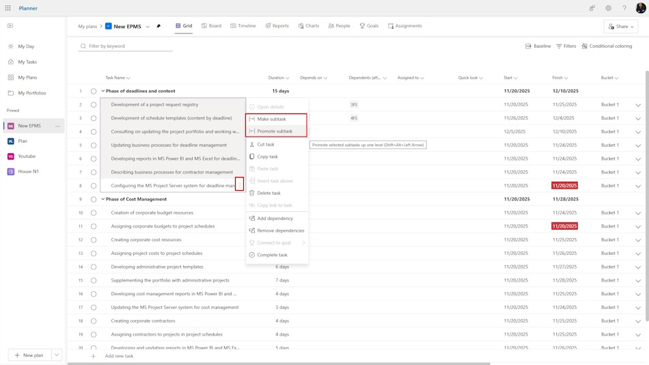Mark task row 1 complete circle
Screen dimensions: 649x365
[94, 91]
